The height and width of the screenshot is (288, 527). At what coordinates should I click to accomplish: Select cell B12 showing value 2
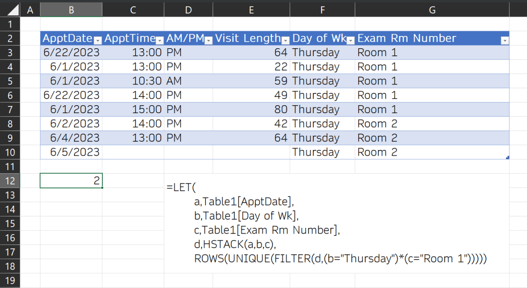pyautogui.click(x=71, y=181)
